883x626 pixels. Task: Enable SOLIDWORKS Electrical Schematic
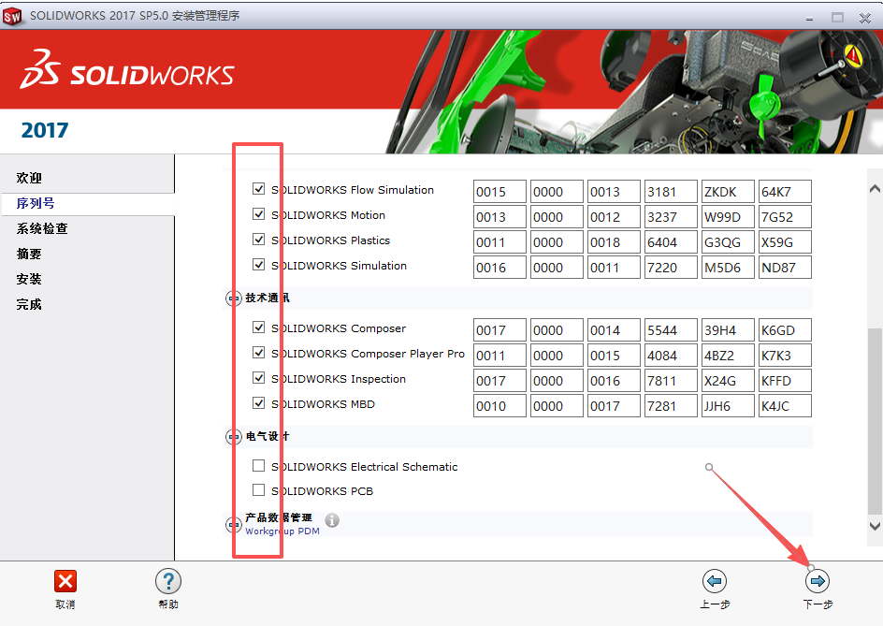click(x=259, y=465)
